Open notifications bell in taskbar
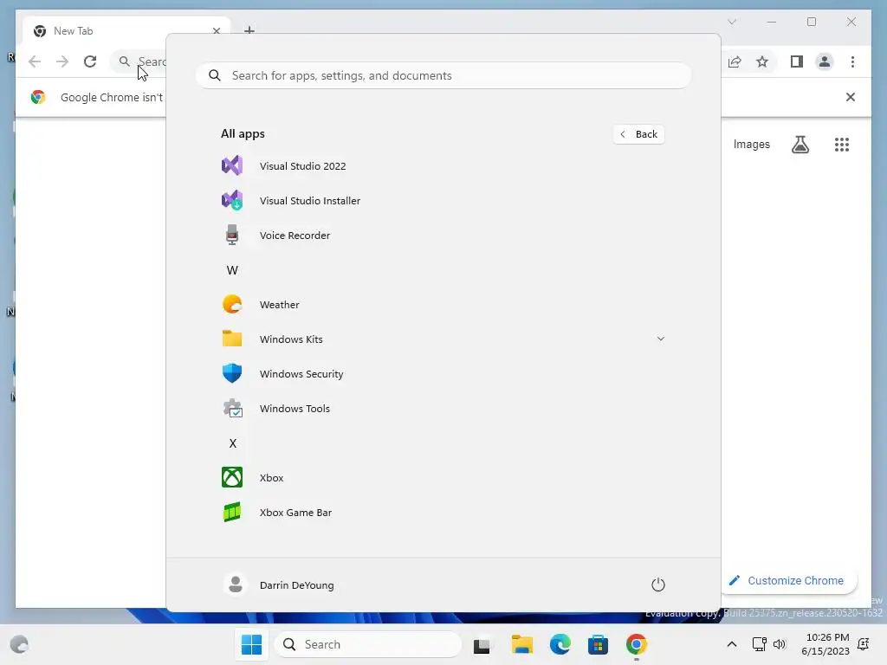 [864, 644]
